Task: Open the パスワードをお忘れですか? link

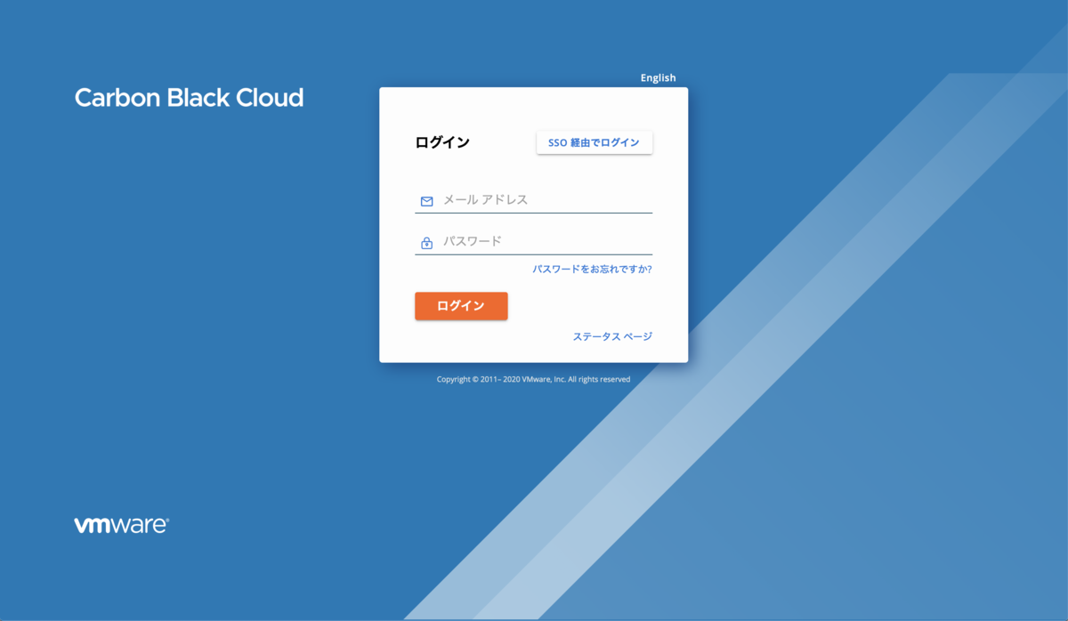Action: (592, 269)
